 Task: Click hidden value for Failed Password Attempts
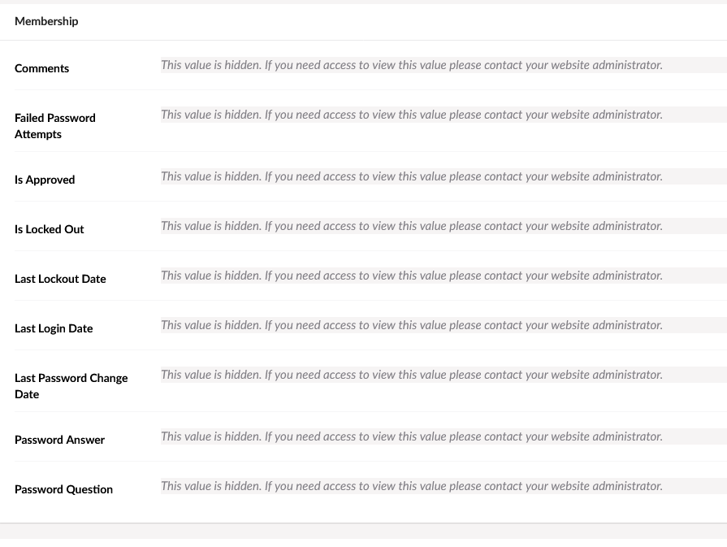point(412,115)
